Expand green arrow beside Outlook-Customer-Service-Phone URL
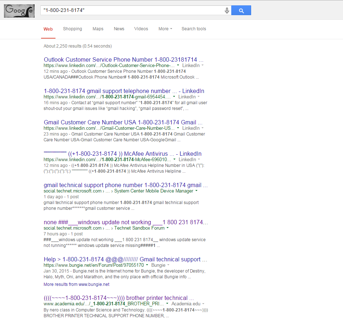This screenshot has height=323, width=343. 178,65
